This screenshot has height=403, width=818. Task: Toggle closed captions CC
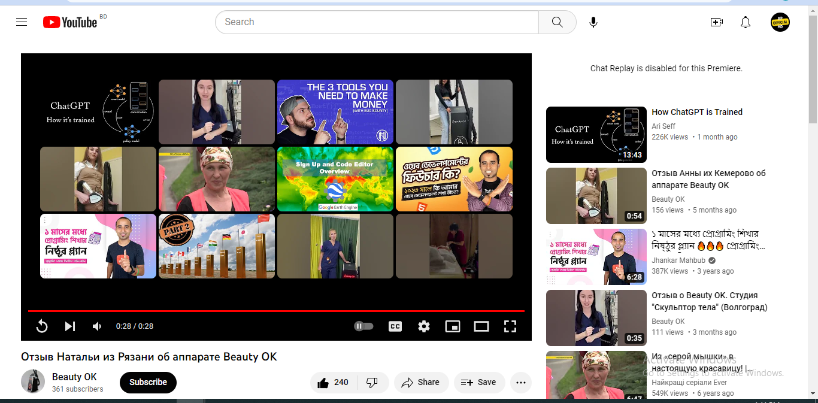395,326
